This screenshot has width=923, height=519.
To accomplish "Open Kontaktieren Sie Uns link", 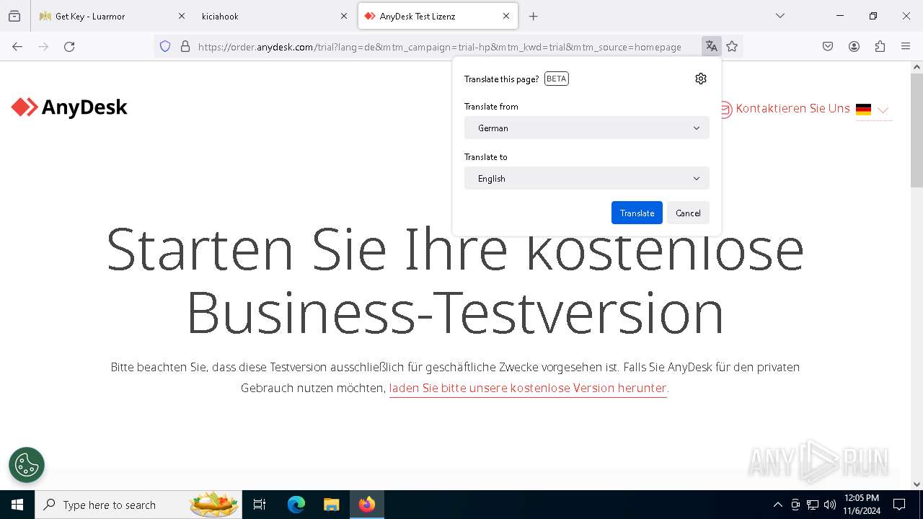I will coord(792,109).
